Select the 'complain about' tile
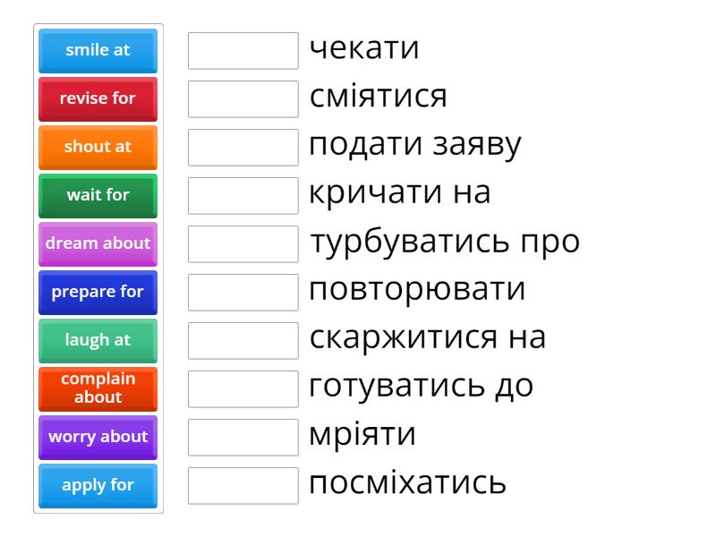The width and height of the screenshot is (716, 537). coord(98,388)
